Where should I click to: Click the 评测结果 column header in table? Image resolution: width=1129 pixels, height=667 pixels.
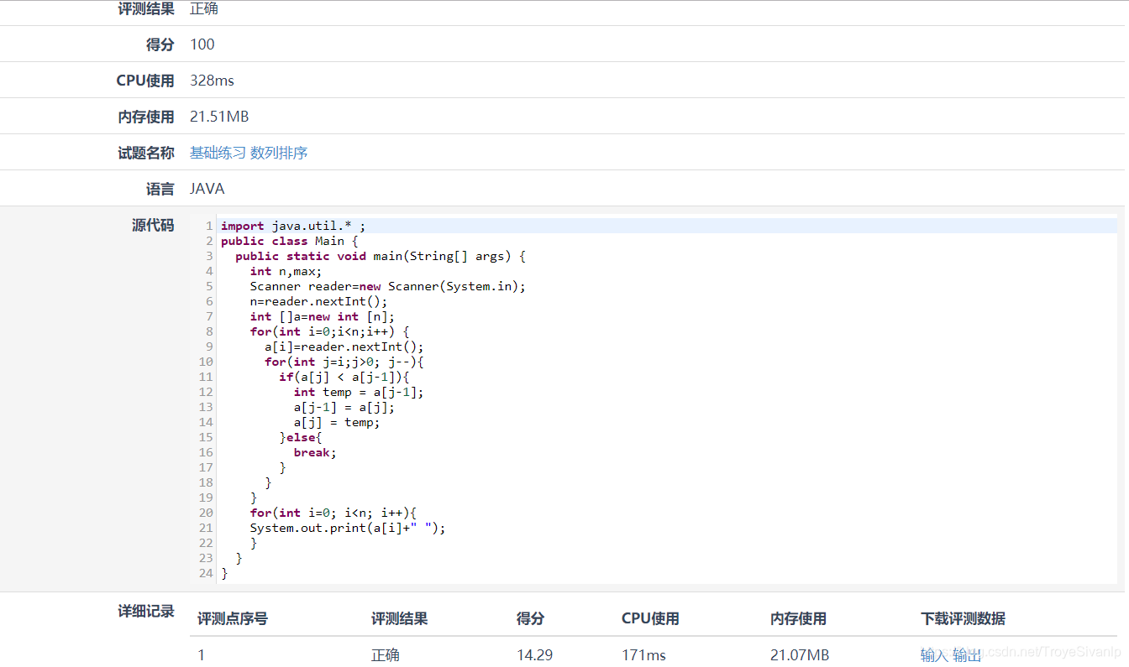click(400, 619)
